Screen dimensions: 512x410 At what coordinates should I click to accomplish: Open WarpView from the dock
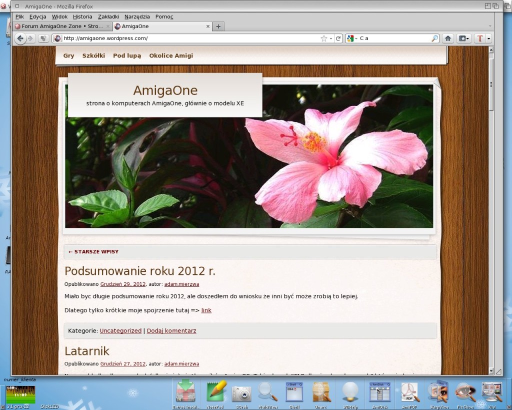point(439,393)
